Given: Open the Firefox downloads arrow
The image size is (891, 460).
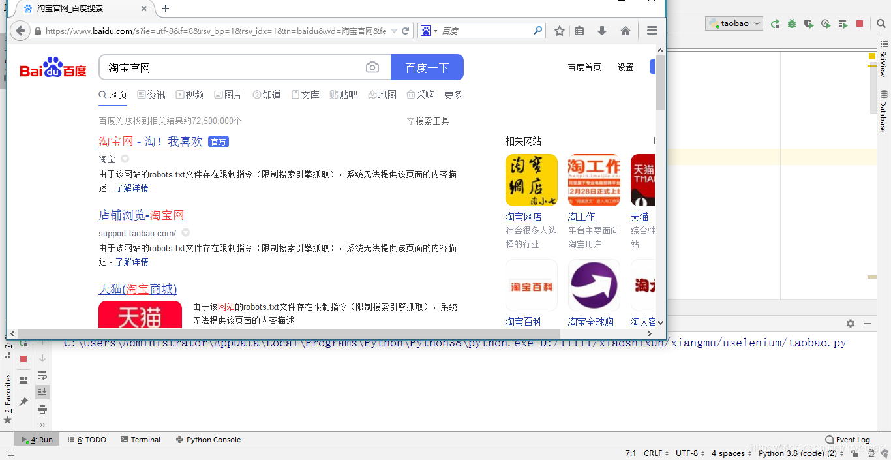Looking at the screenshot, I should coord(602,31).
